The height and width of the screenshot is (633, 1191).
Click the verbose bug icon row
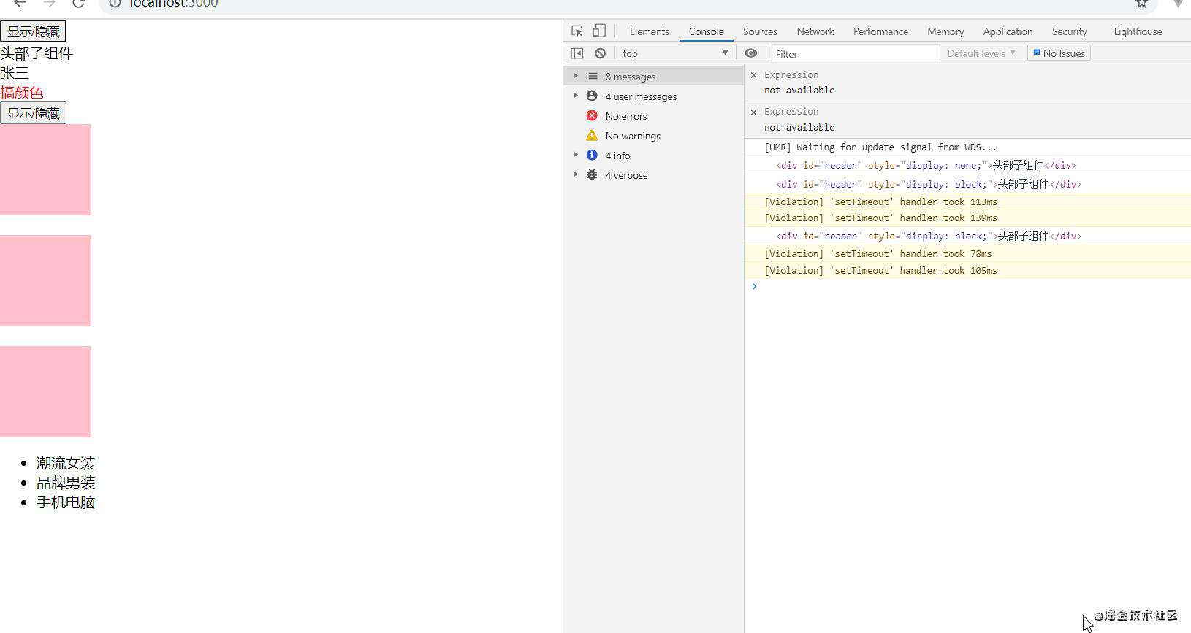[x=592, y=175]
